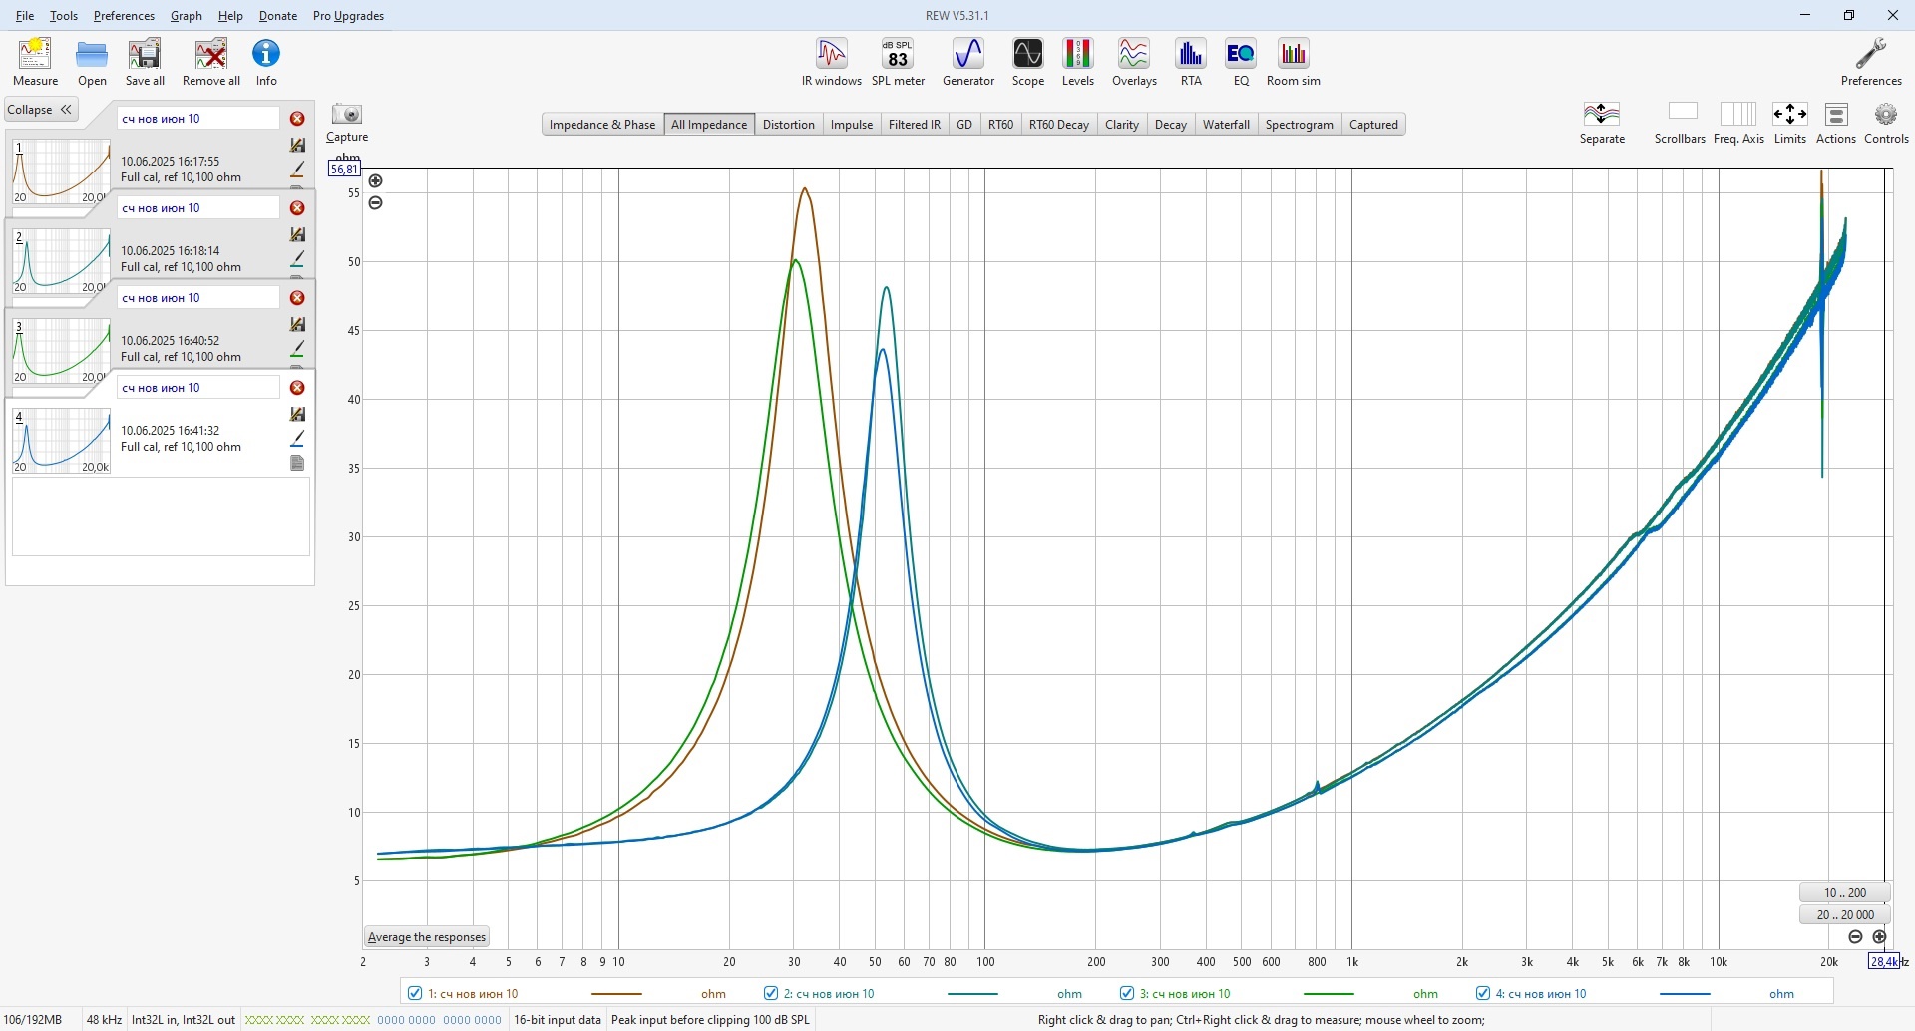Set frequency range to 10 .. 200
The image size is (1915, 1031).
pyautogui.click(x=1845, y=893)
